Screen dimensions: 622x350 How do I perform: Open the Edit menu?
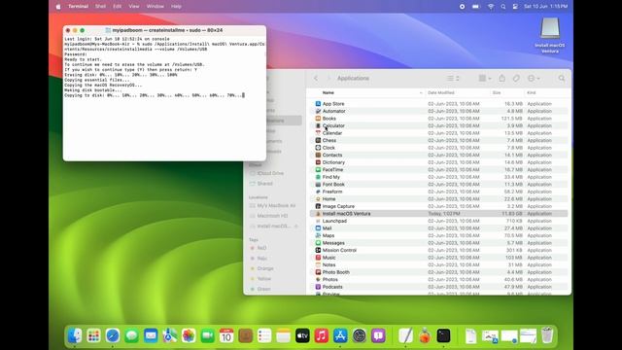point(117,7)
